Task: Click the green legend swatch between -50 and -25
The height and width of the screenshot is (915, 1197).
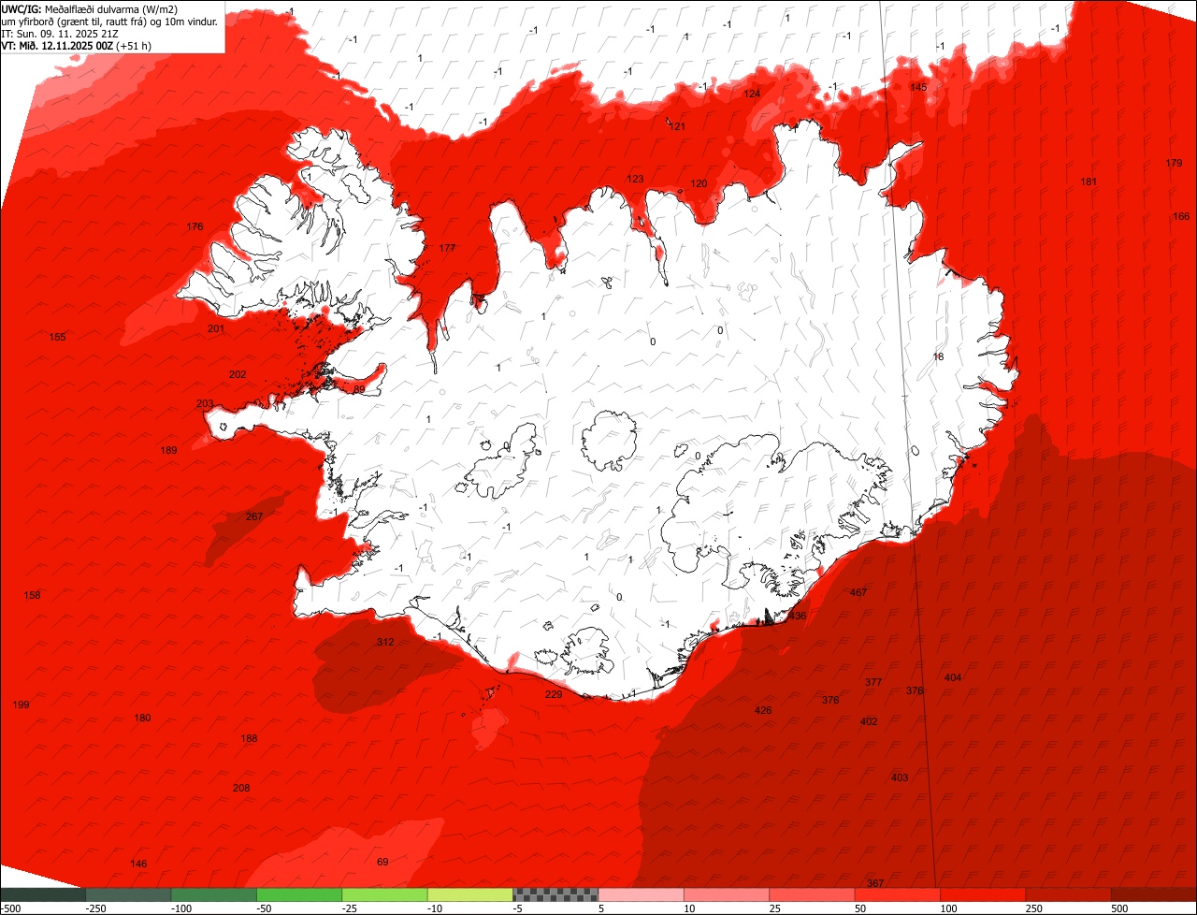Action: [299, 894]
